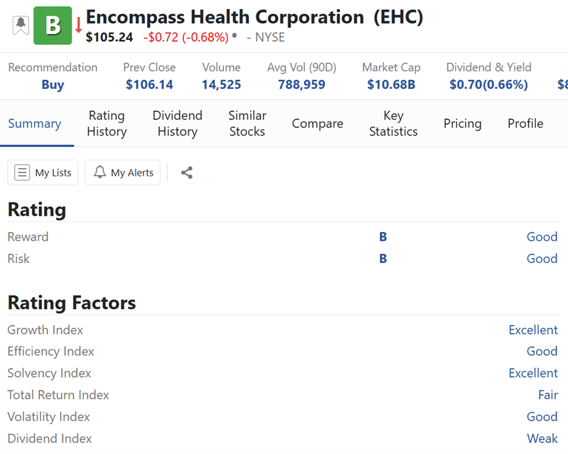This screenshot has width=568, height=454.
Task: Open the My Alerts button
Action: click(123, 173)
